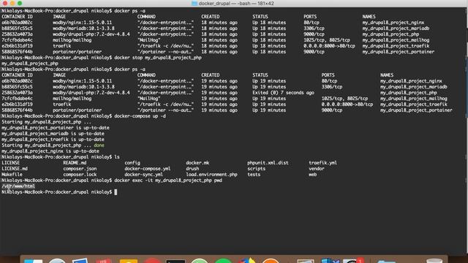Click the 'docker stop my_drupal8_project_php' command text
The width and height of the screenshot is (468, 263).
coord(158,58)
